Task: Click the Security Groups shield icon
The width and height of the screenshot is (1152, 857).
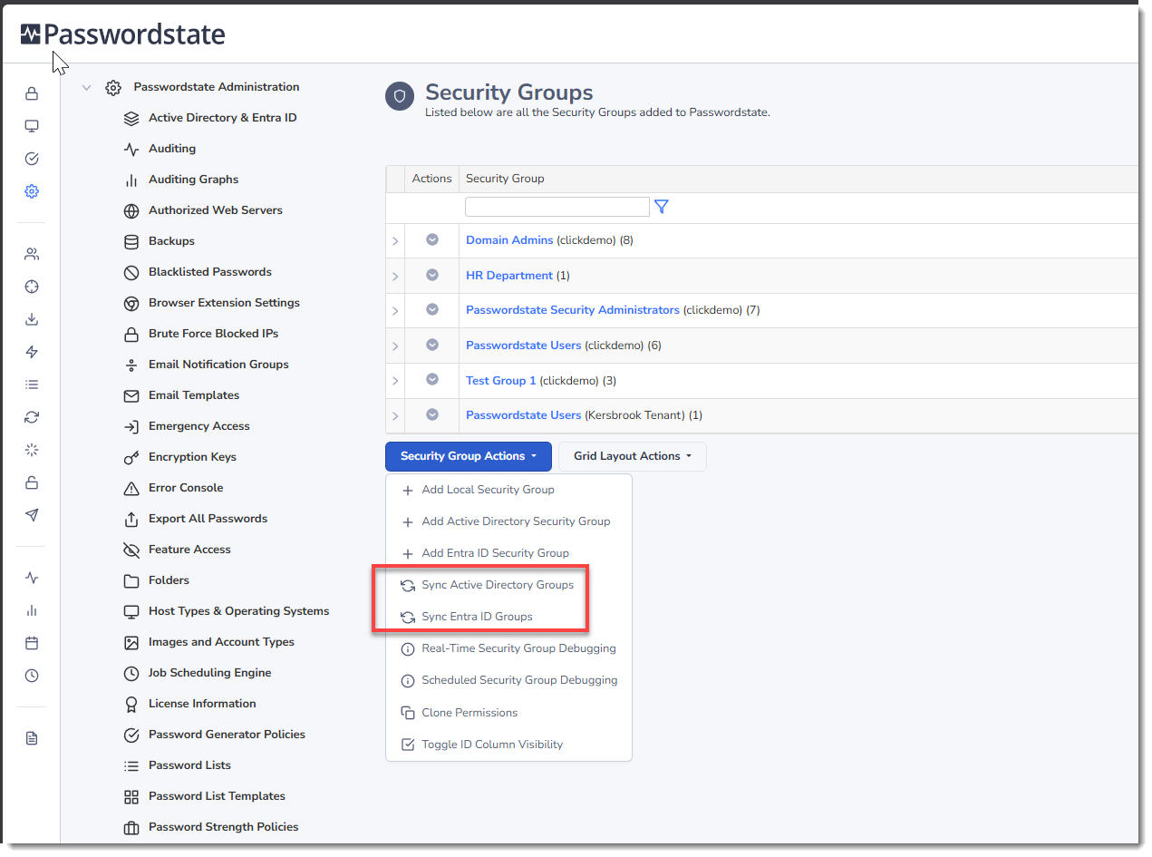Action: [400, 95]
